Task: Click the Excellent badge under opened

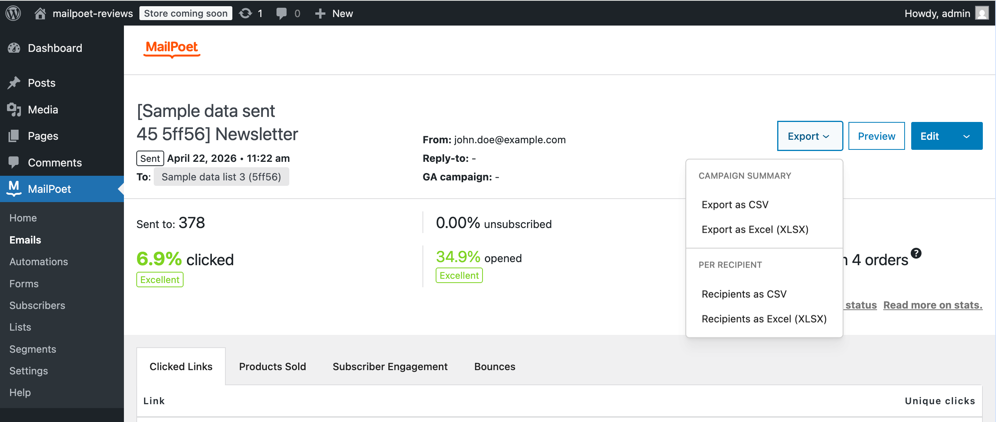Action: pyautogui.click(x=459, y=276)
